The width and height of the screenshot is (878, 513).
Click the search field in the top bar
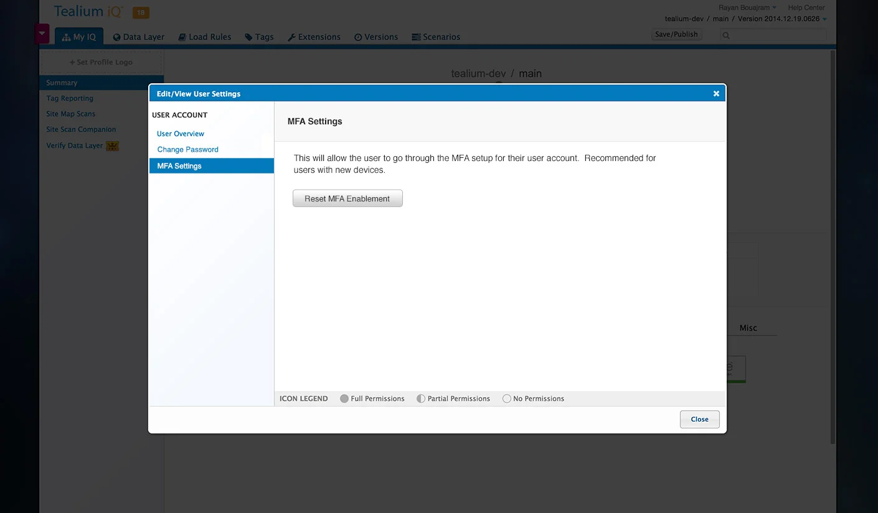click(x=773, y=35)
